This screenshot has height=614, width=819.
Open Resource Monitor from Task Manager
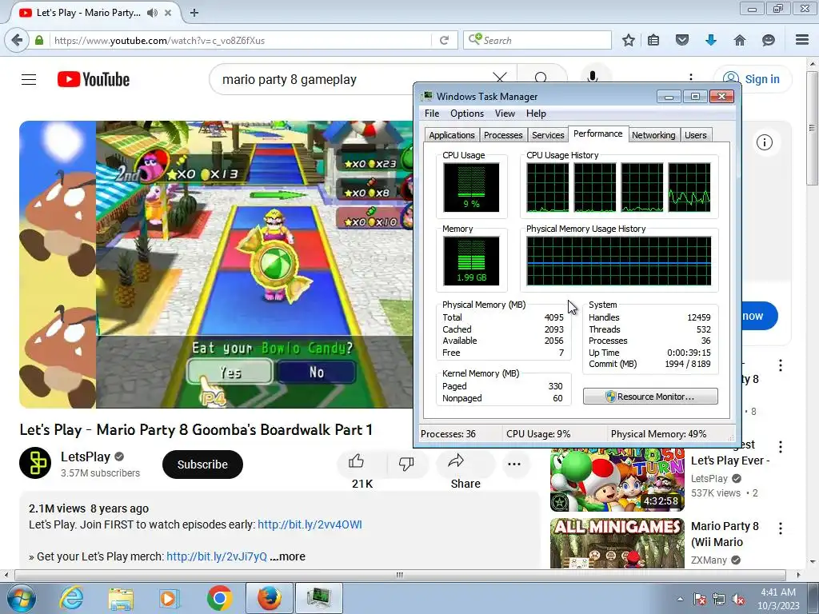click(650, 397)
